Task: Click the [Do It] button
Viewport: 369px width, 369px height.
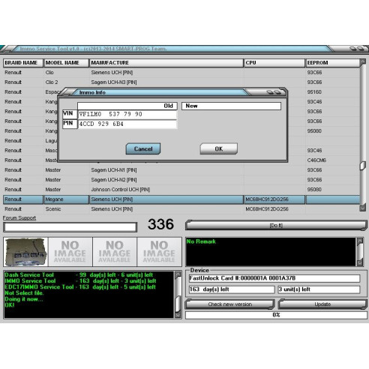Action: (276, 225)
